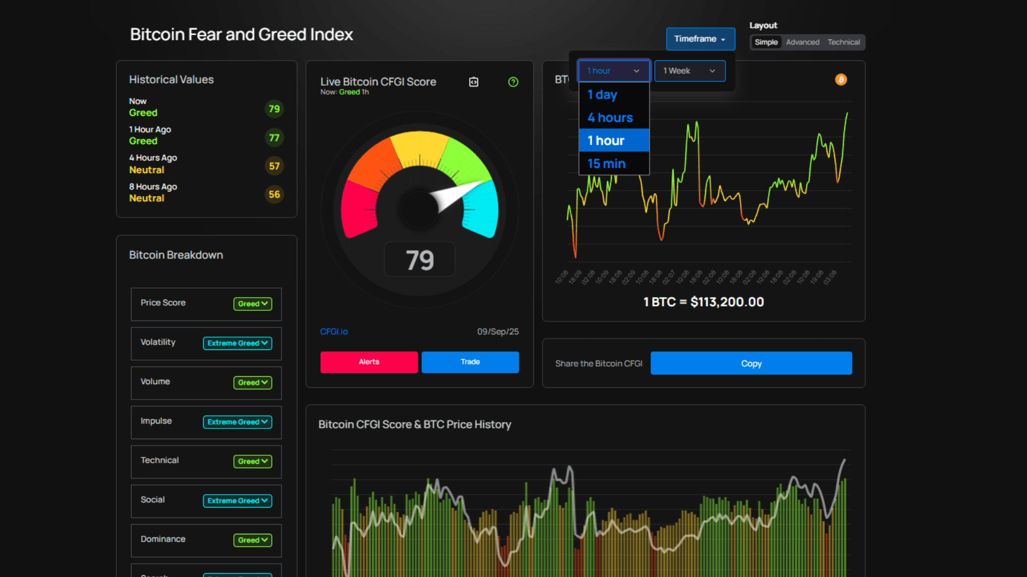This screenshot has height=577, width=1027.
Task: Click the 57 badge for 4 Hours Ago
Action: 274,166
